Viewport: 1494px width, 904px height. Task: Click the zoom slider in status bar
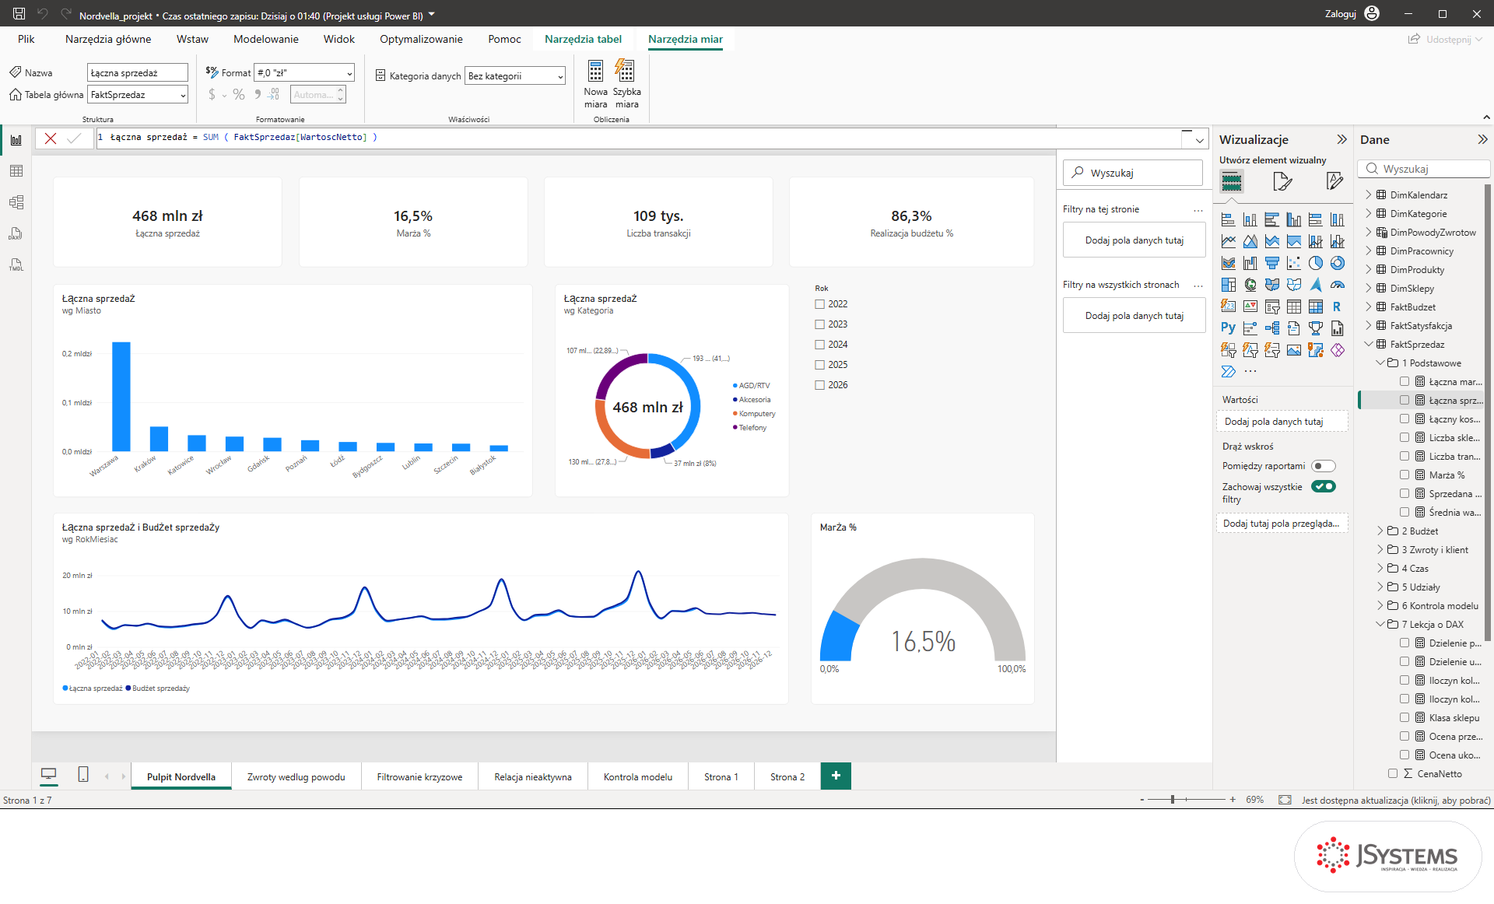pos(1187,800)
